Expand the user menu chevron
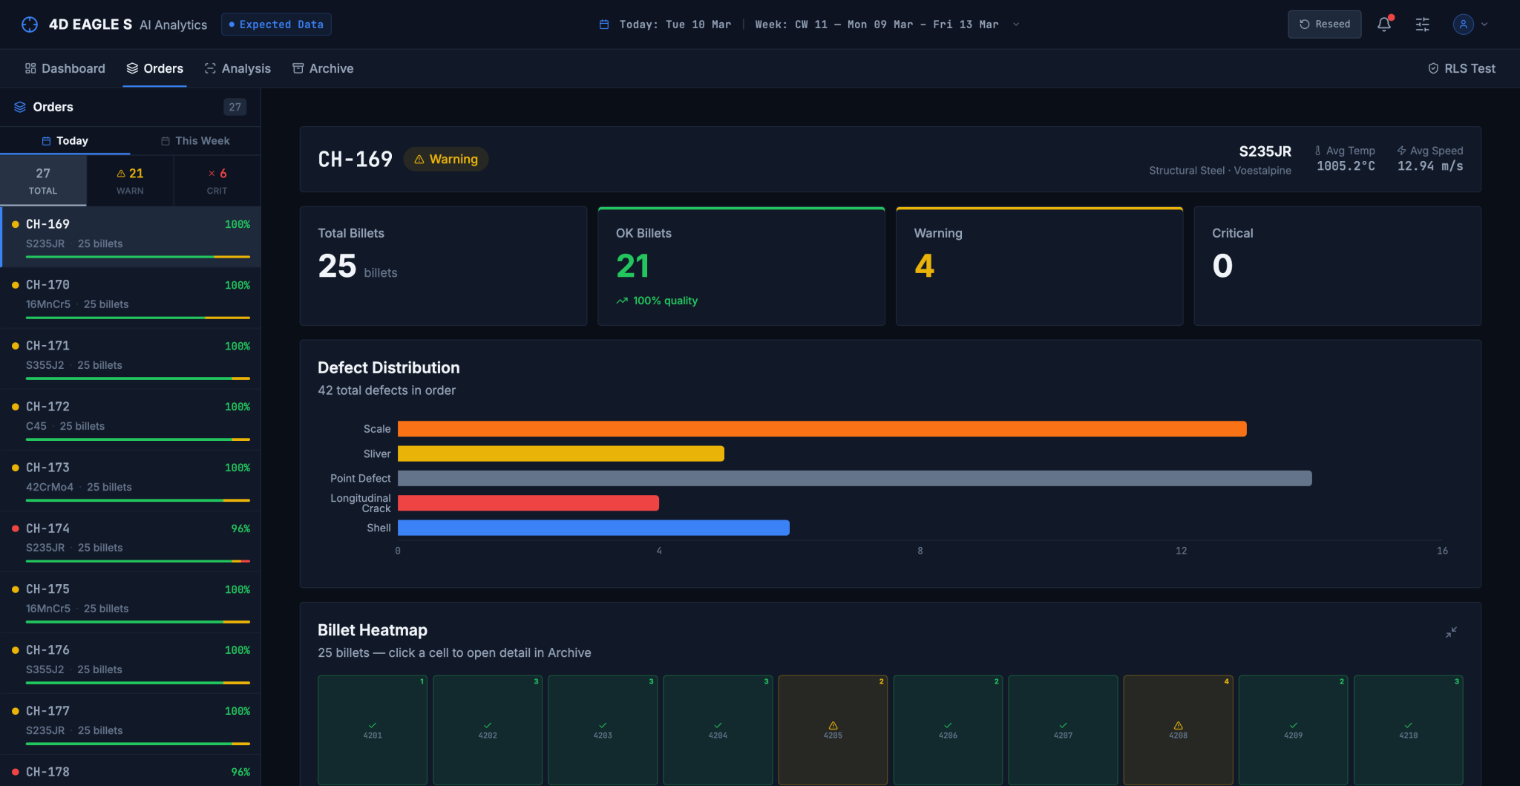 pos(1484,24)
